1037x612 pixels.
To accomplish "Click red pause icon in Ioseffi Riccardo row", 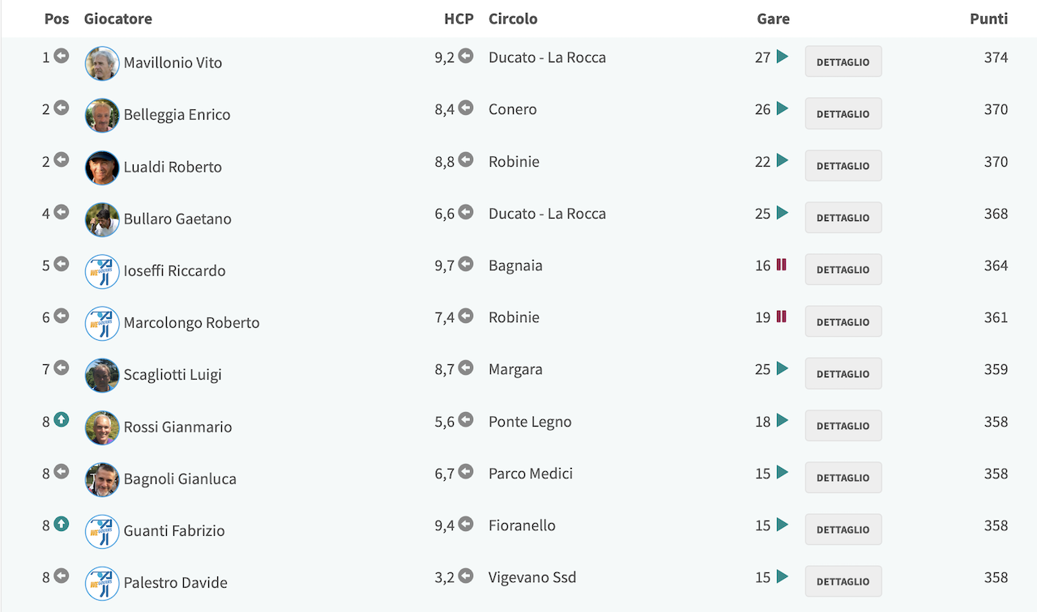I will [x=782, y=265].
